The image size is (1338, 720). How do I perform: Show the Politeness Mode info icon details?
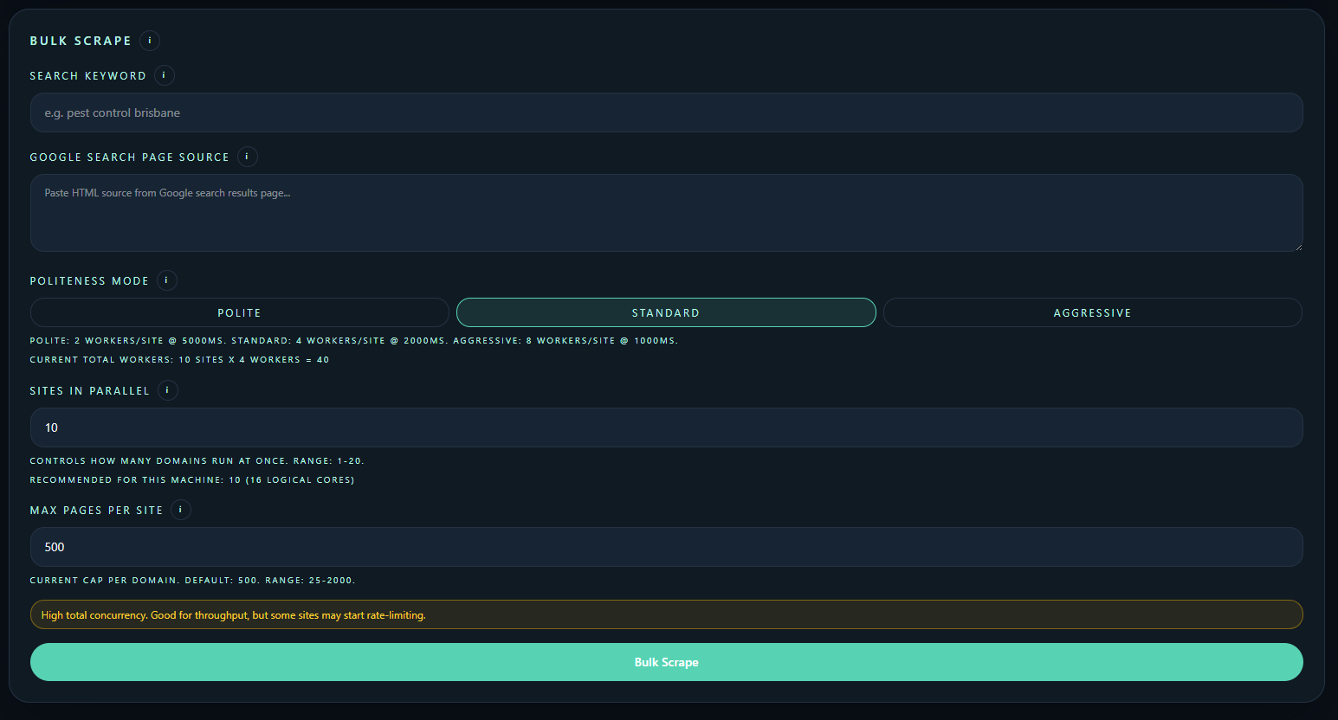tap(167, 280)
